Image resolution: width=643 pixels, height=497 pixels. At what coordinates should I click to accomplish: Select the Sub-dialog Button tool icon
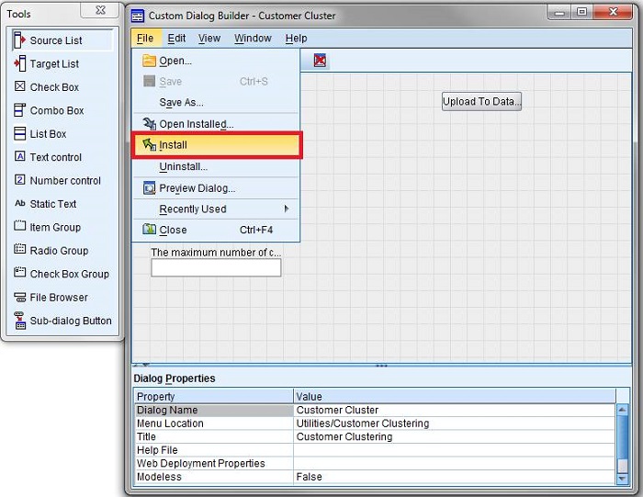[x=19, y=321]
